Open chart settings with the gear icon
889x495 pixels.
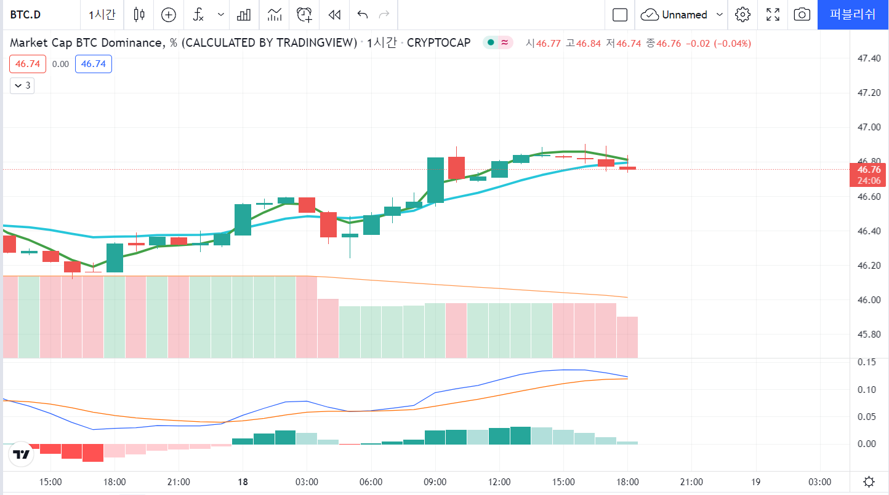pyautogui.click(x=742, y=15)
